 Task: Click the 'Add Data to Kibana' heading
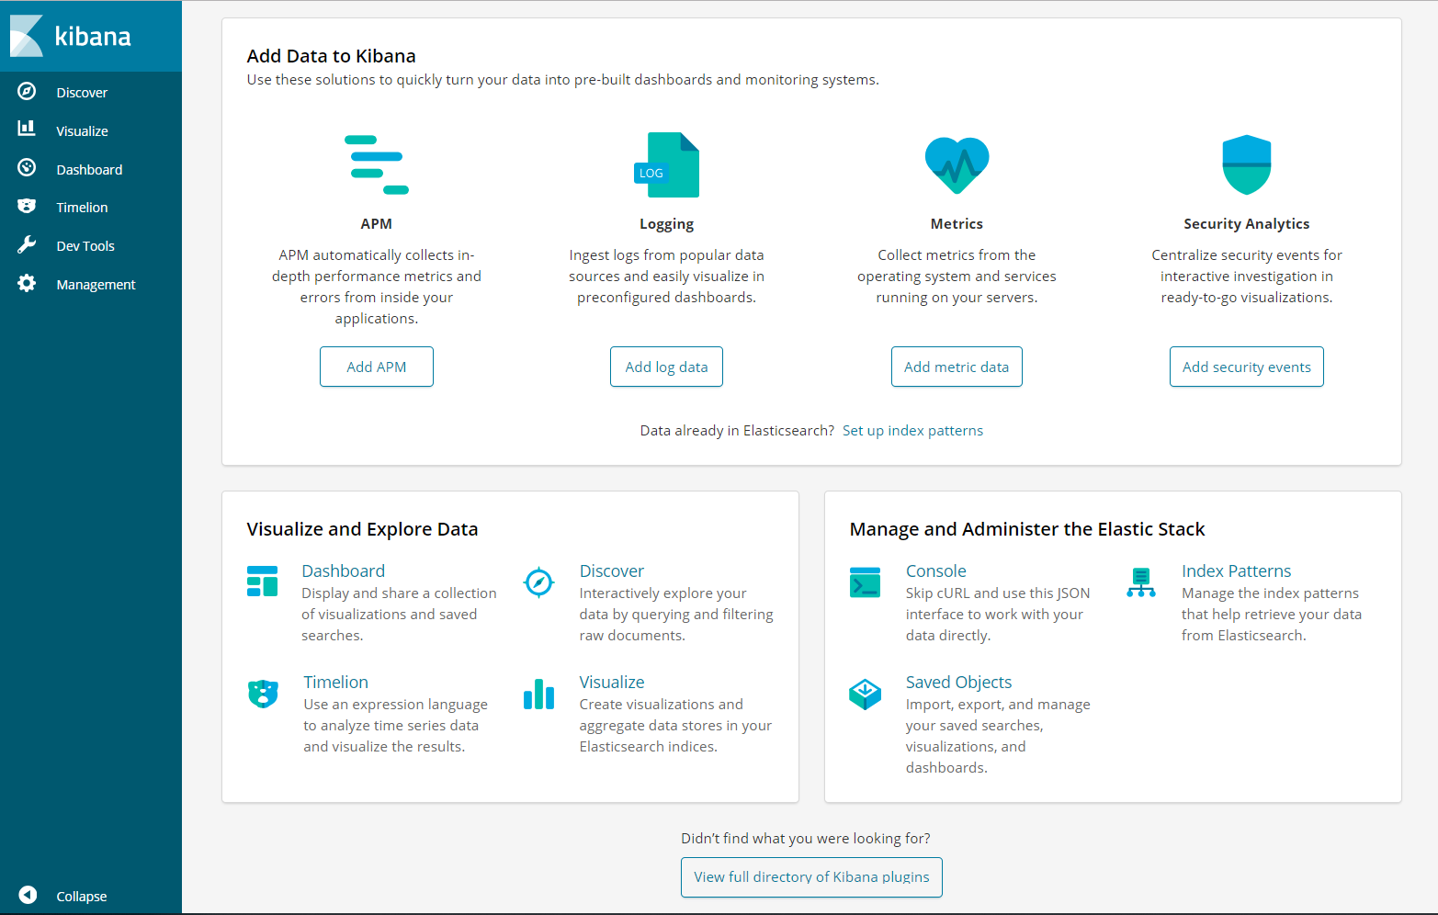click(x=332, y=56)
